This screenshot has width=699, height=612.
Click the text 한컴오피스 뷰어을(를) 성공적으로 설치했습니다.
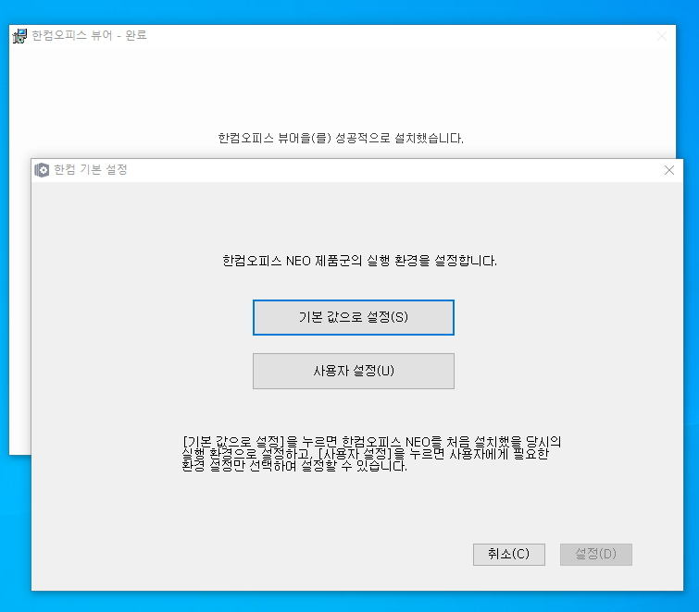341,138
